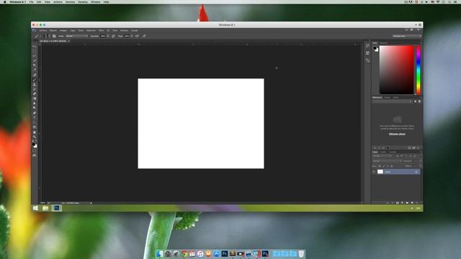Image resolution: width=461 pixels, height=259 pixels.
Task: Open the layer filter type dropdown
Action: (x=382, y=156)
